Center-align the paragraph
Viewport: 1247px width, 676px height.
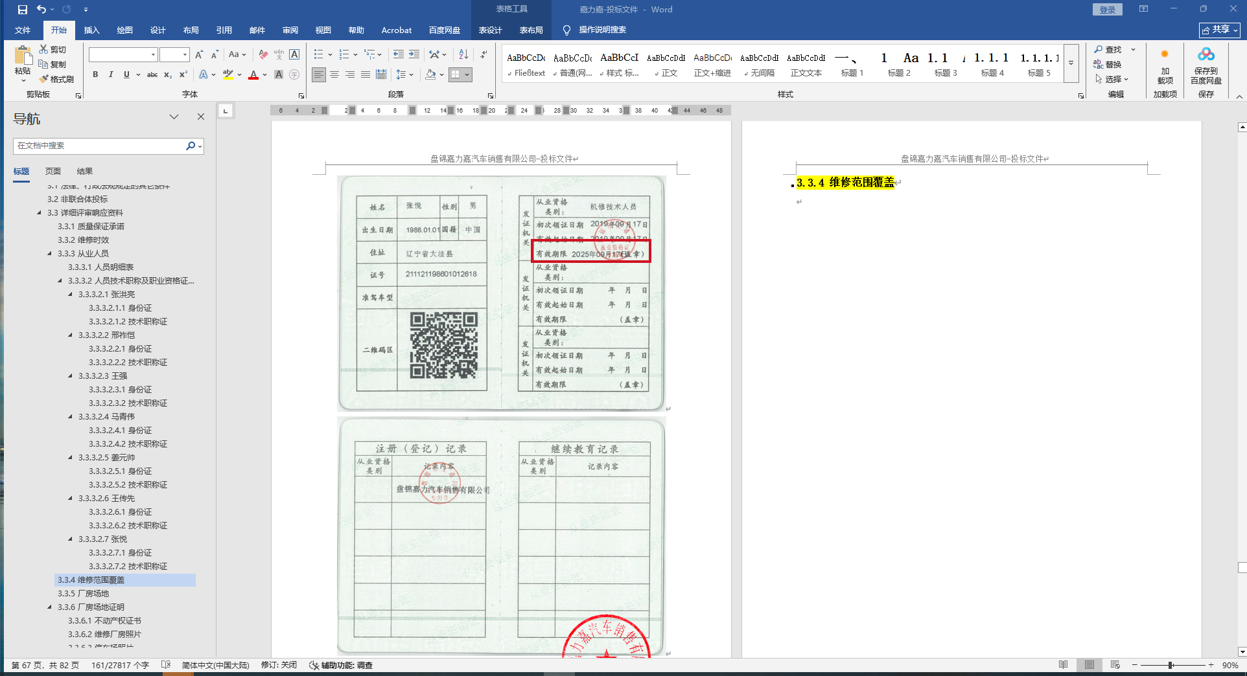point(334,74)
